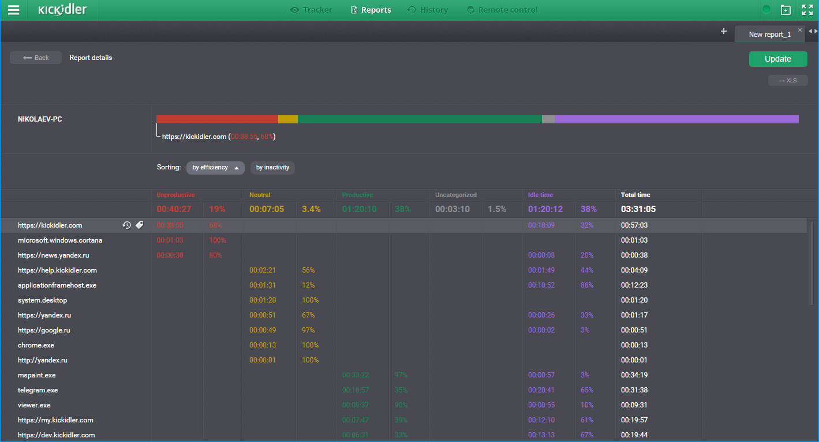Screen dimensions: 819x442
Task: Select the viewer.exe row
Action: pos(403,405)
